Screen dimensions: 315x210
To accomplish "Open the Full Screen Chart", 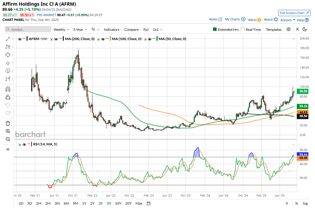I will point(294,13).
